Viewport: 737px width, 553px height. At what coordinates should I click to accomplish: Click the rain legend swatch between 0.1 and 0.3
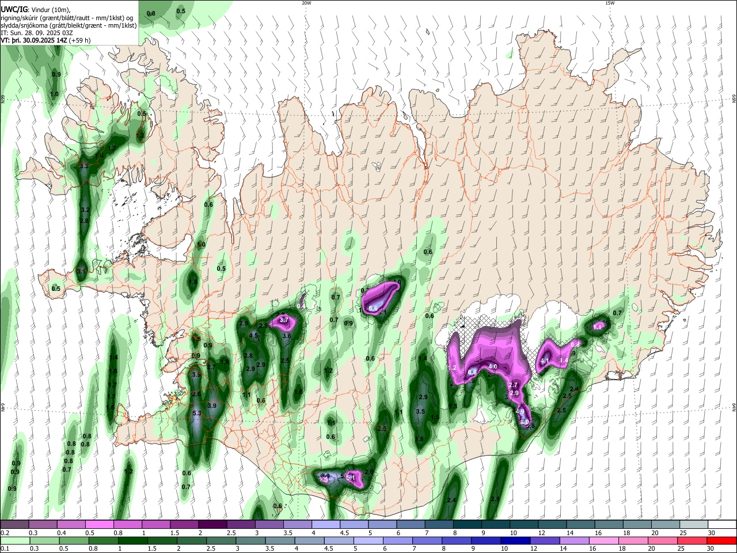pyautogui.click(x=15, y=540)
